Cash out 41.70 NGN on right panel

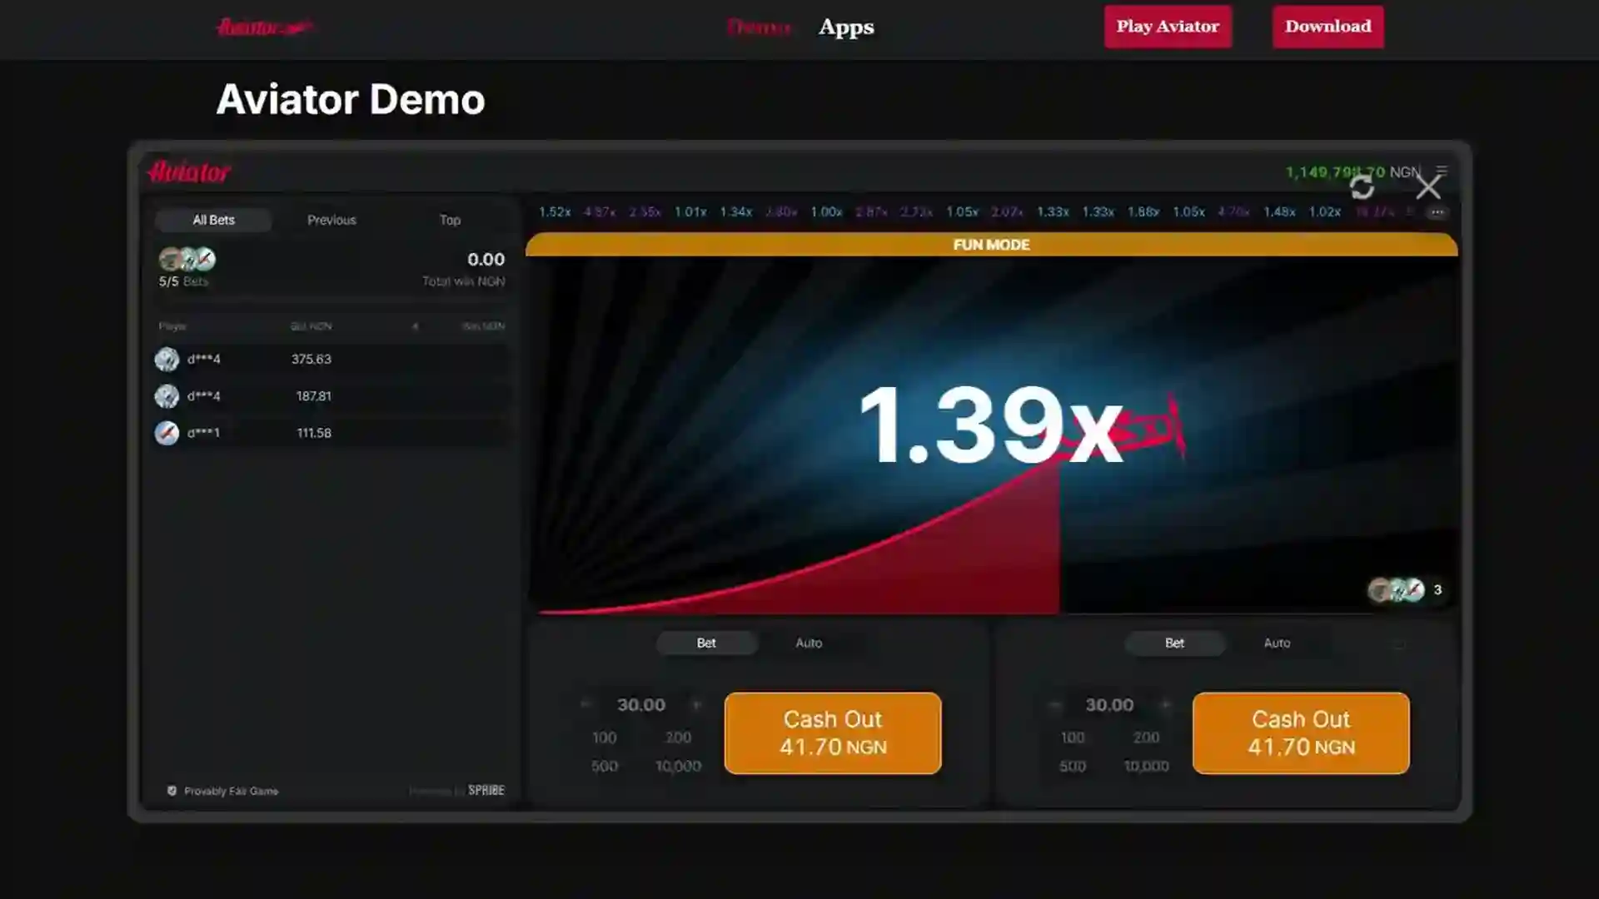point(1301,733)
